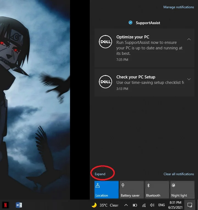Open the battery status icon

135,205
